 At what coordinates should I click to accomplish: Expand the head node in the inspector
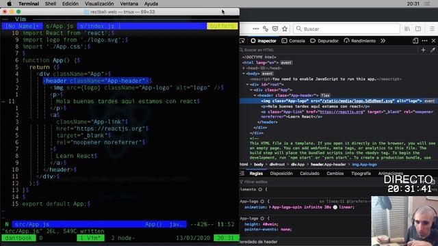click(244, 68)
